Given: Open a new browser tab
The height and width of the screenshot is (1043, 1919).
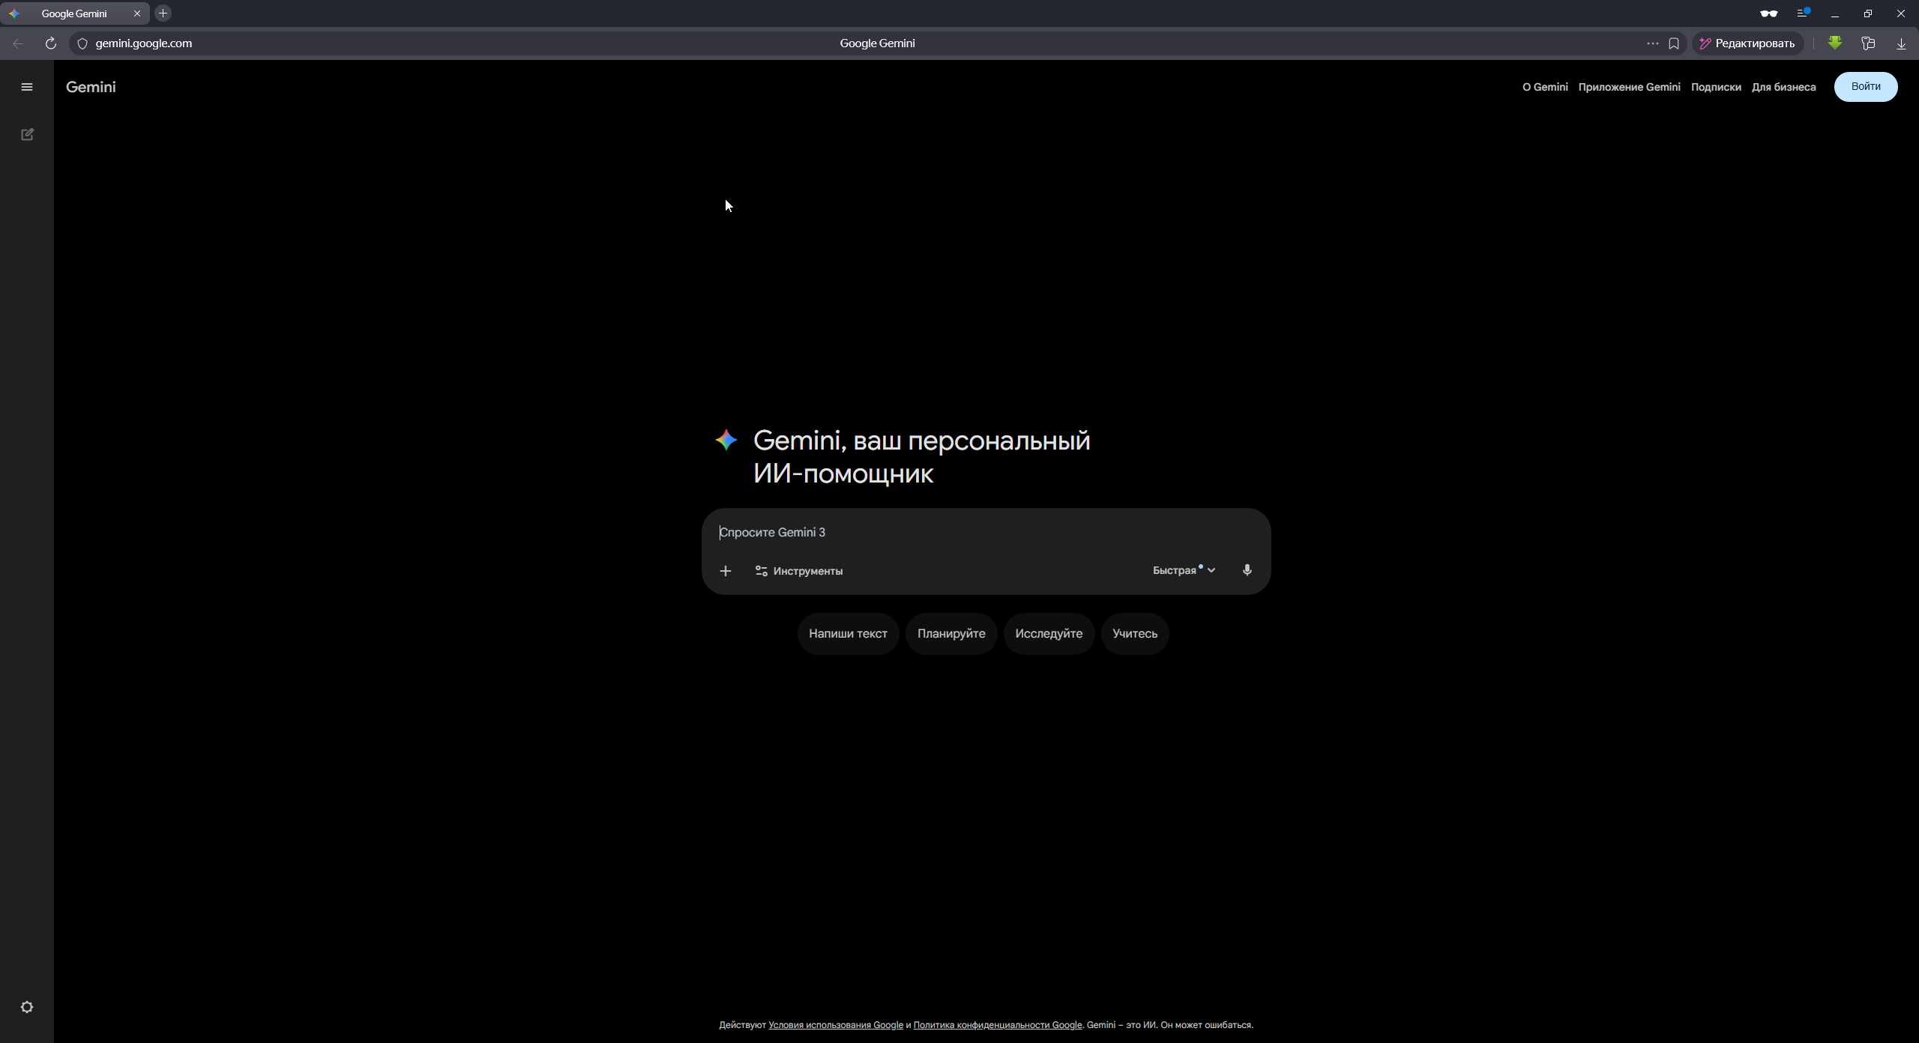Looking at the screenshot, I should tap(163, 13).
